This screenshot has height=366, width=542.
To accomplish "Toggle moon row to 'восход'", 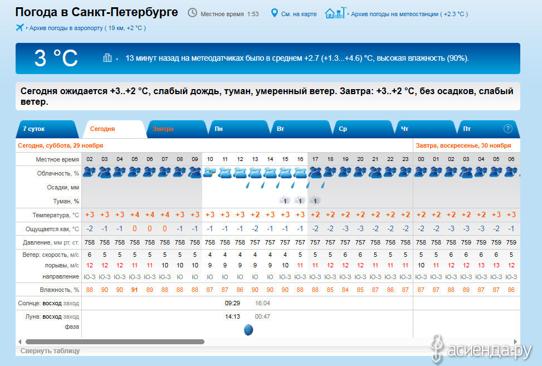I will pos(52,316).
